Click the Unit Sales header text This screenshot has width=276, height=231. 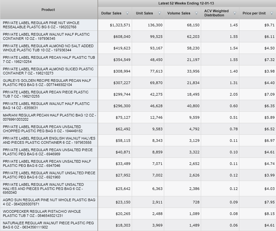(144, 13)
